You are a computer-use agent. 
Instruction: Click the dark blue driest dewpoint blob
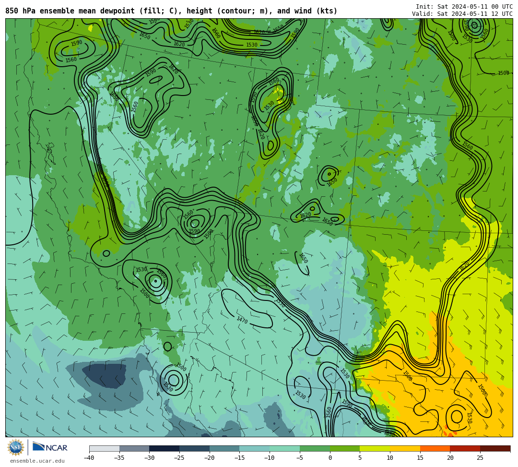point(105,375)
